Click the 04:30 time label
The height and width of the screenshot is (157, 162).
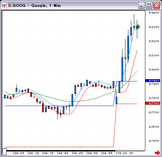point(34,153)
